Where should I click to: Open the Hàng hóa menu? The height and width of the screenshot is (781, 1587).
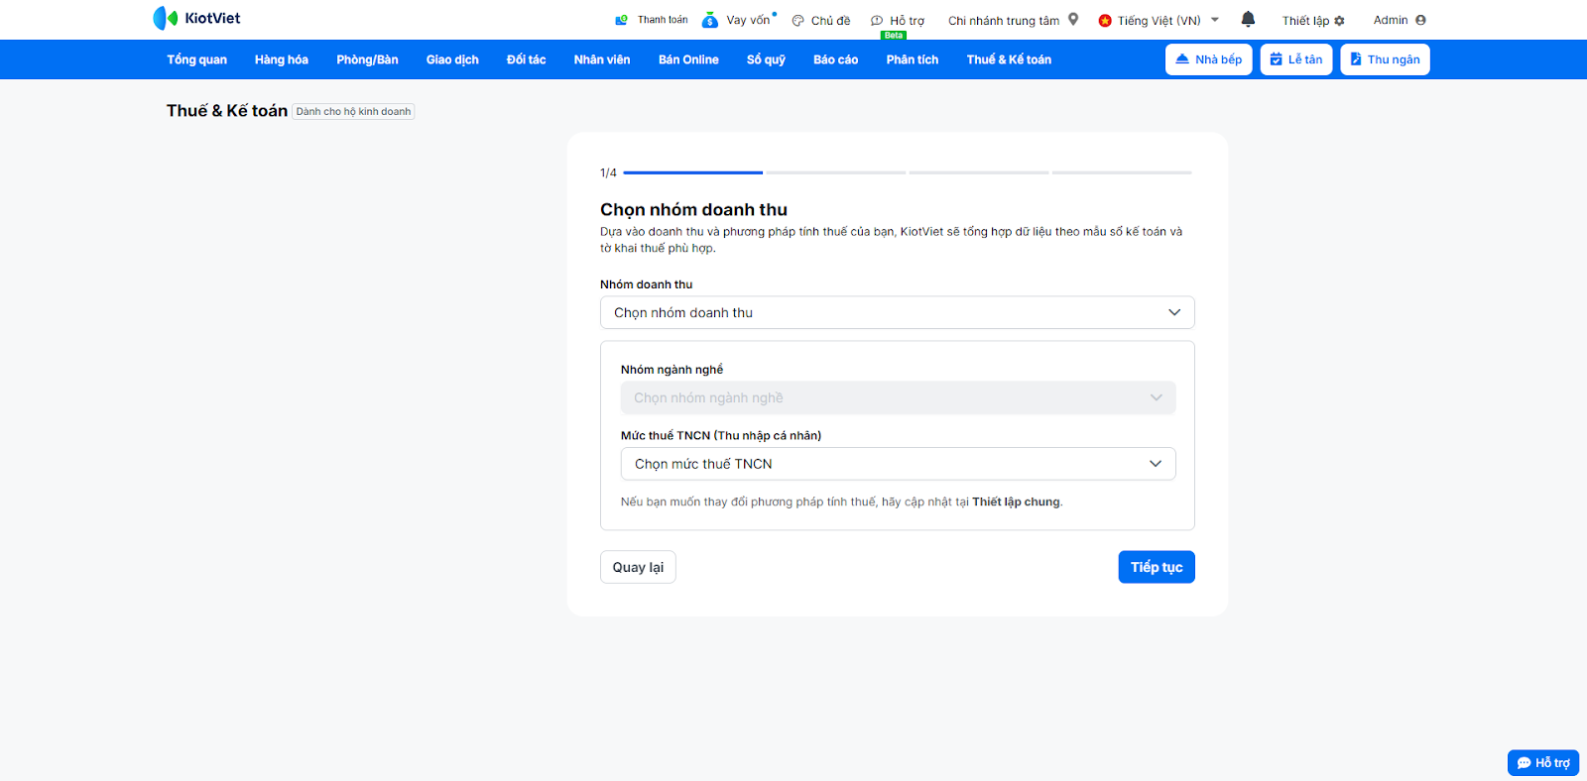point(281,59)
